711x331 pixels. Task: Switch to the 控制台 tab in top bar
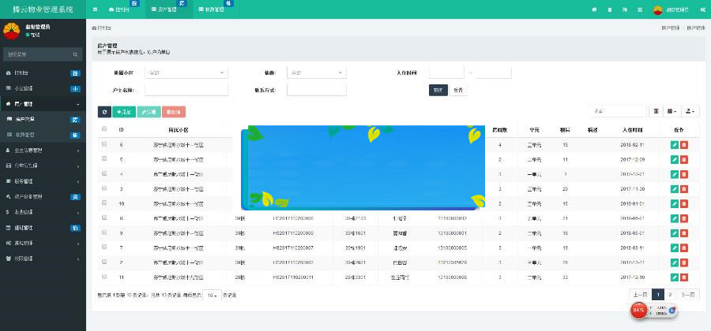119,9
